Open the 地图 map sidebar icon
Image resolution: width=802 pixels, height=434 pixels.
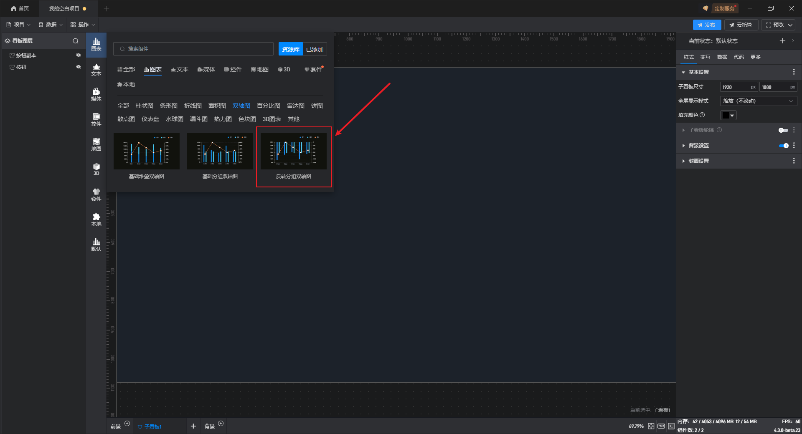click(x=96, y=145)
